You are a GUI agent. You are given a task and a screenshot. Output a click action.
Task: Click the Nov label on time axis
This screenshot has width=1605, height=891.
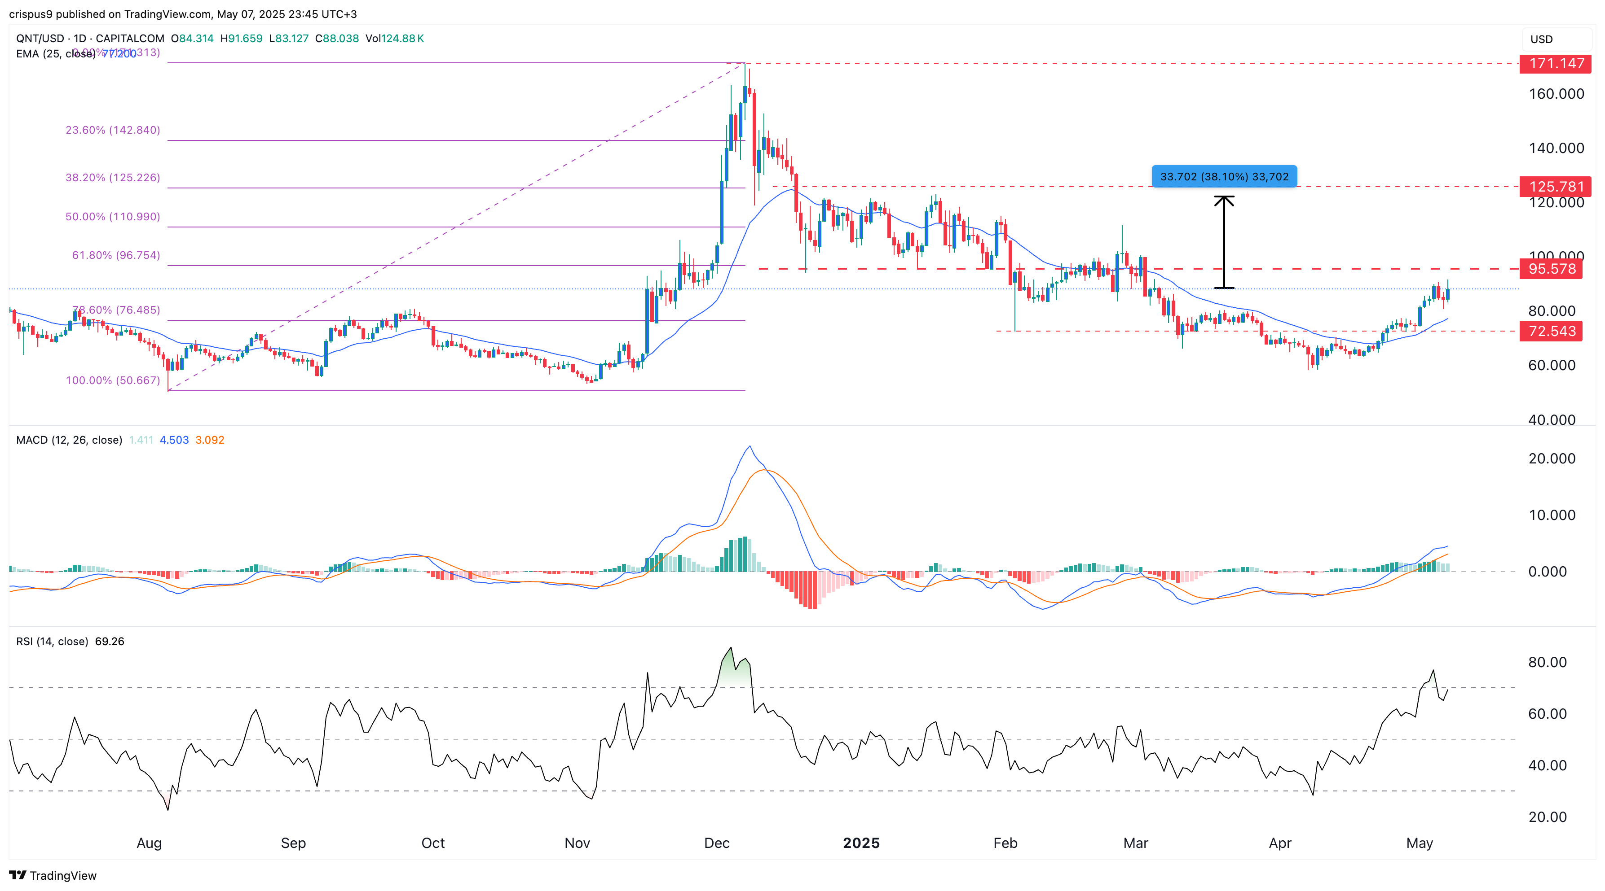(x=577, y=843)
